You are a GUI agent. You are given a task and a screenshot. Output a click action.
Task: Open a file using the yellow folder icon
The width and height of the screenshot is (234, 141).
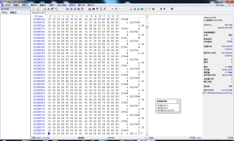(x=37, y=9)
